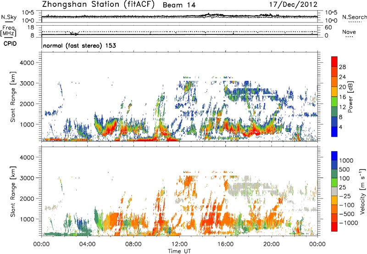The width and height of the screenshot is (367, 254).
Task: Click the 'N.Sky' legend label
Action: tap(9, 17)
